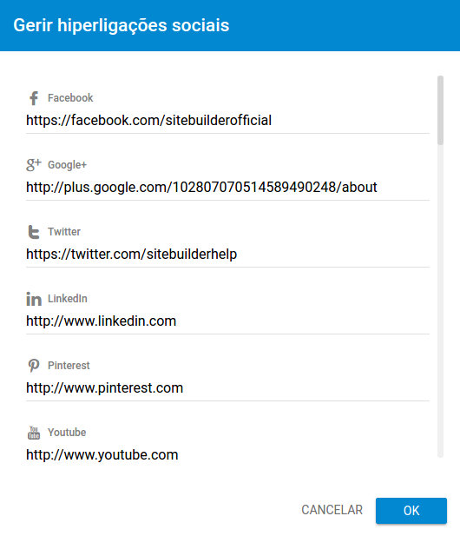Focus the LinkedIn URL input
460x536 pixels.
[x=227, y=321]
